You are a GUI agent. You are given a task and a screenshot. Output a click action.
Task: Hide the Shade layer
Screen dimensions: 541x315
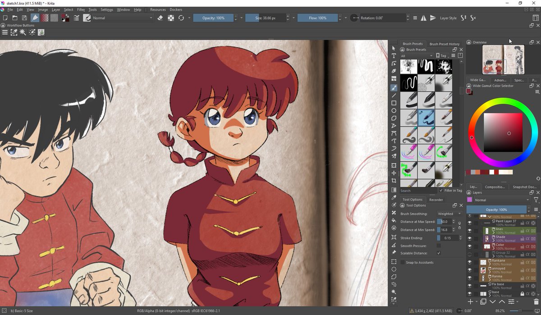469,239
